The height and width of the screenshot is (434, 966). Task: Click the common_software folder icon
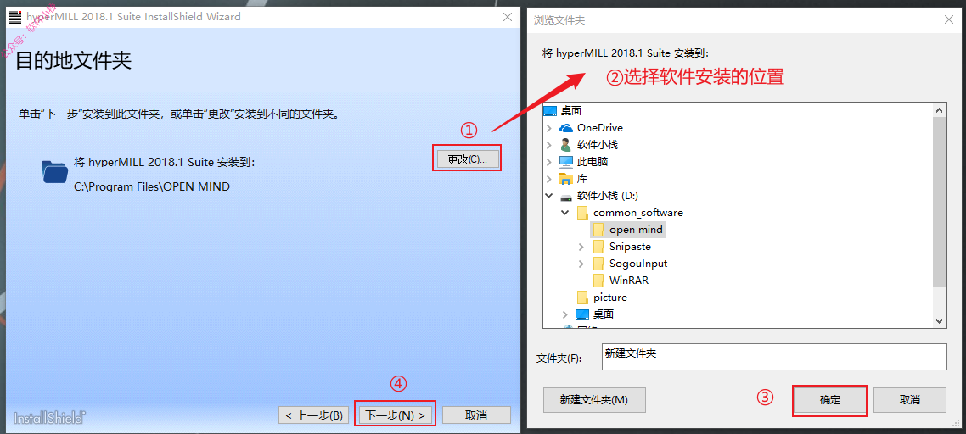pyautogui.click(x=582, y=213)
